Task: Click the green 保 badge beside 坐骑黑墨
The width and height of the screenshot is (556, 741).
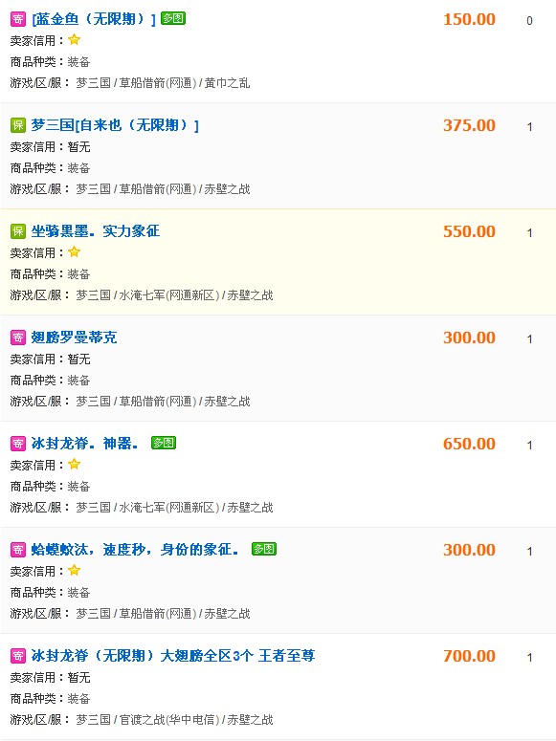Action: 17,231
